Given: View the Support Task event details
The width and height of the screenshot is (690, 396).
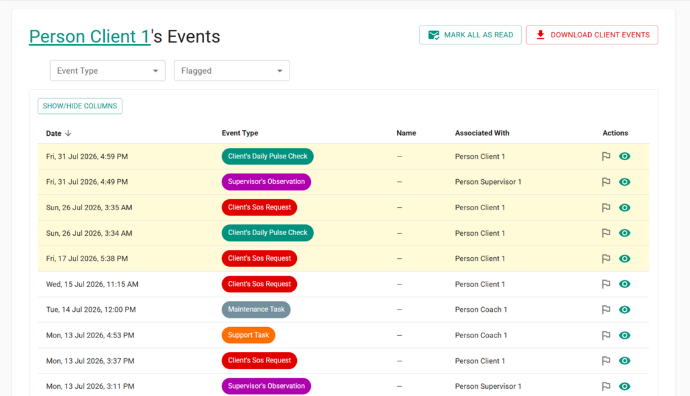Looking at the screenshot, I should coord(624,335).
